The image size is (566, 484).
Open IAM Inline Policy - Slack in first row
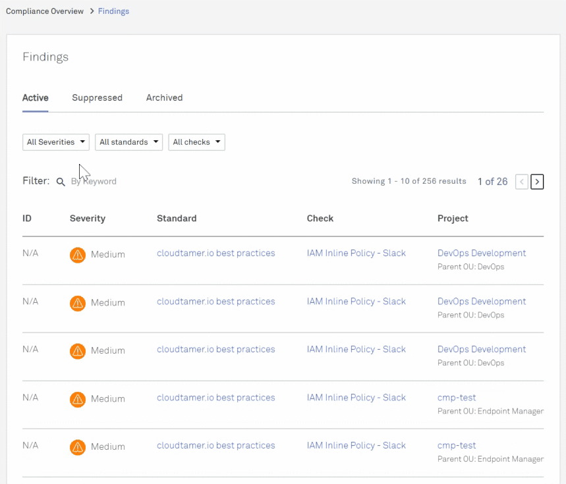pos(356,253)
